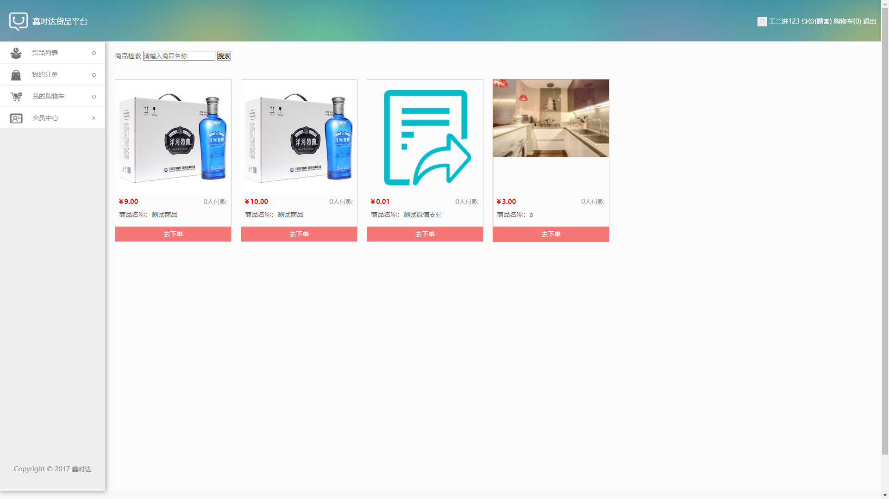Viewport: 889px width, 499px height.
Task: Focus the 商品检索 product name input
Action: [179, 56]
